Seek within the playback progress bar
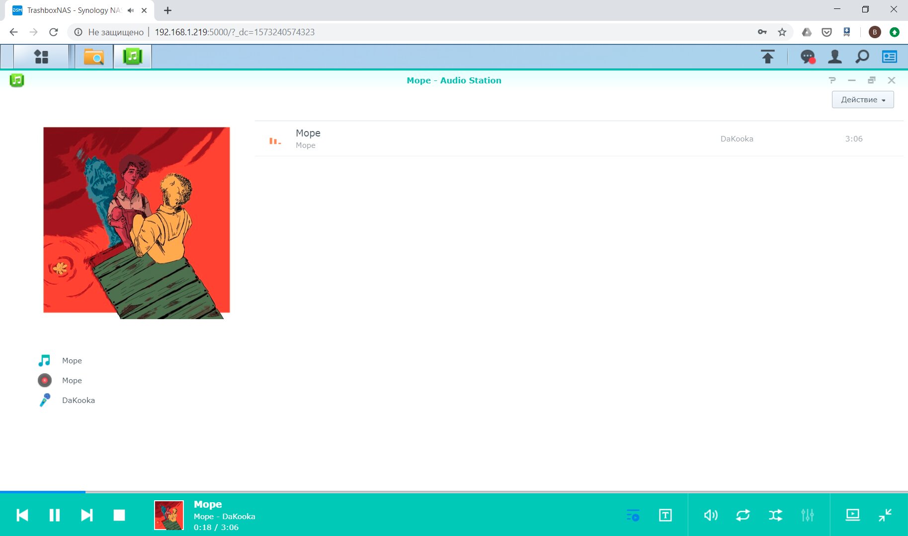908x536 pixels. tap(454, 492)
